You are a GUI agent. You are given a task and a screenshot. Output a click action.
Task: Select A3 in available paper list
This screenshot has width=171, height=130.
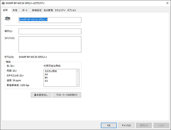click(46, 81)
